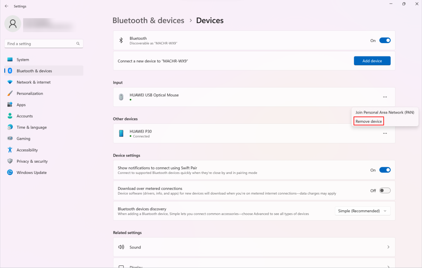Click into the Find a setting search box

[44, 44]
